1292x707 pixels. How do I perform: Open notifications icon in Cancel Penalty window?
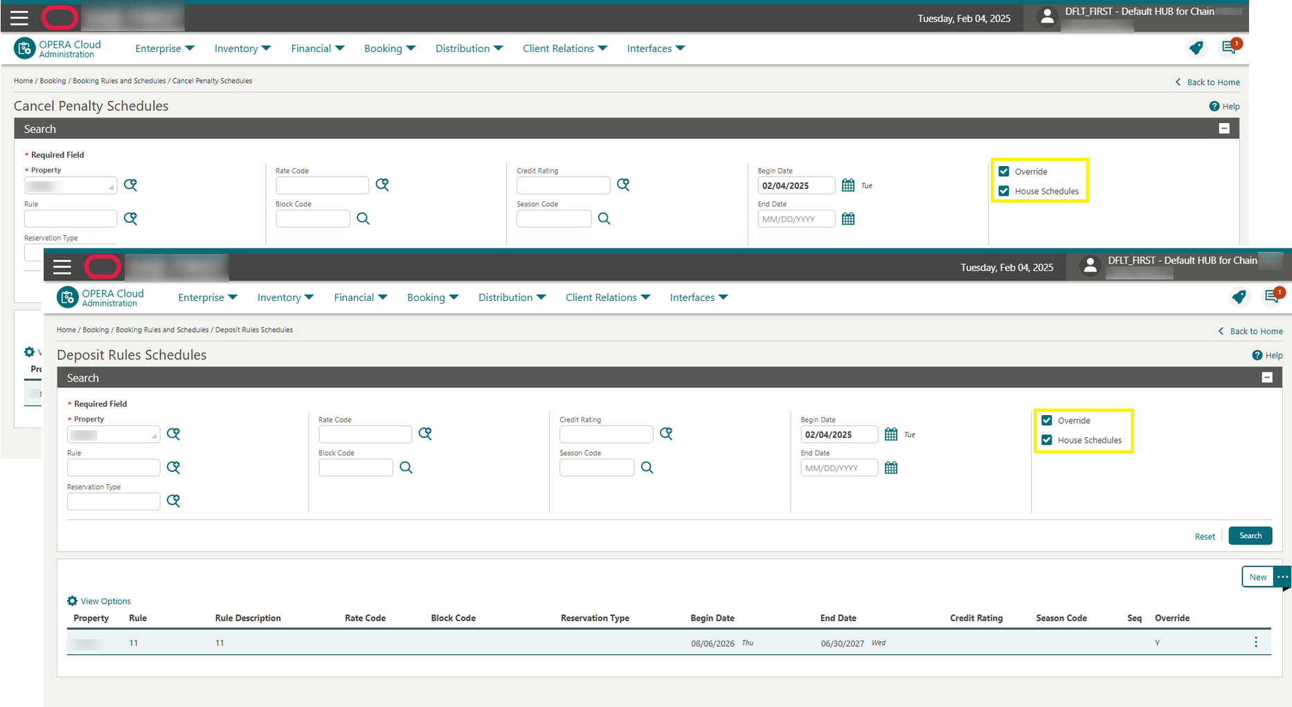click(x=1230, y=47)
